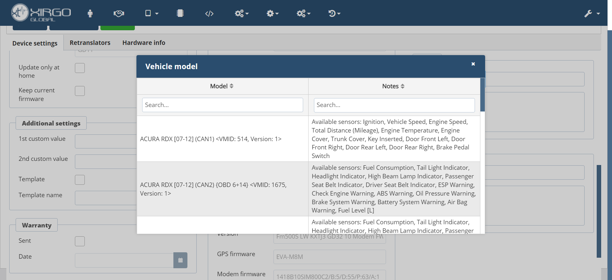Click the 2nd custom value field
This screenshot has width=612, height=280.
pos(106,162)
